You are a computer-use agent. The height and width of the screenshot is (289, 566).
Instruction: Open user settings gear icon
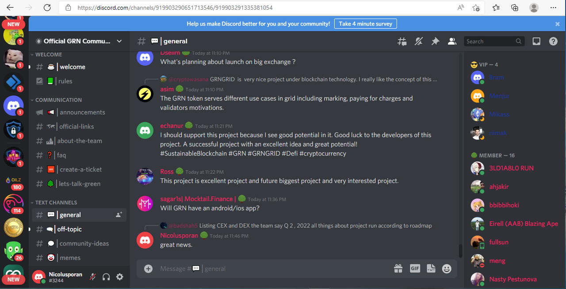(119, 277)
